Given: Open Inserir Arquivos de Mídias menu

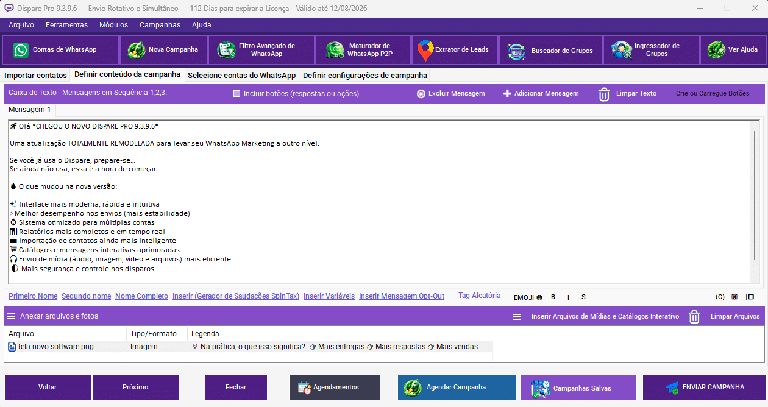Looking at the screenshot, I should [x=517, y=317].
